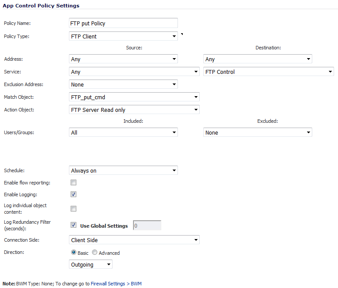Click the 'Excluded:' column label
This screenshot has height=288, width=338.
pos(267,121)
